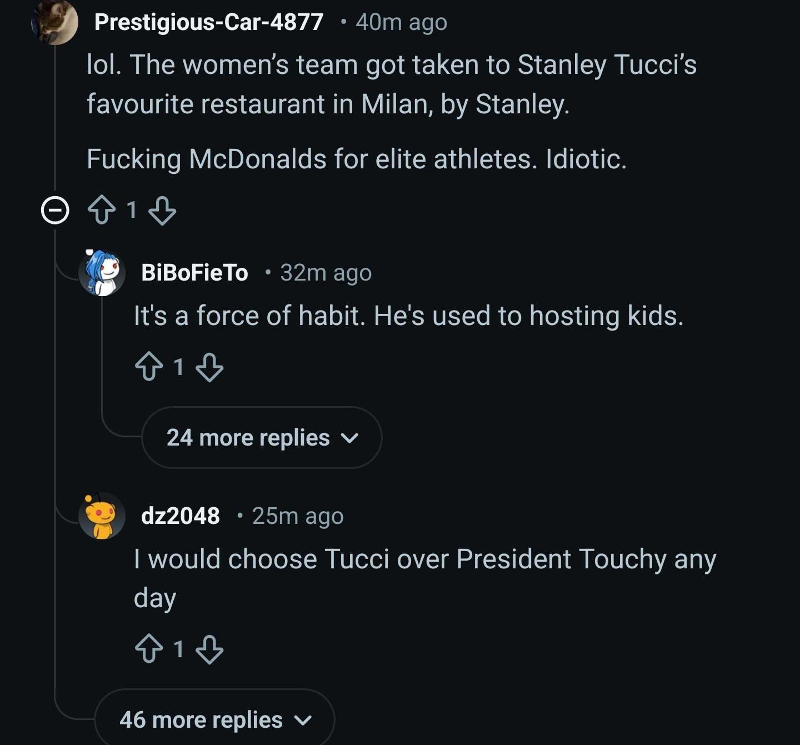Click the 32m ago timestamp
The height and width of the screenshot is (745, 800).
(326, 272)
